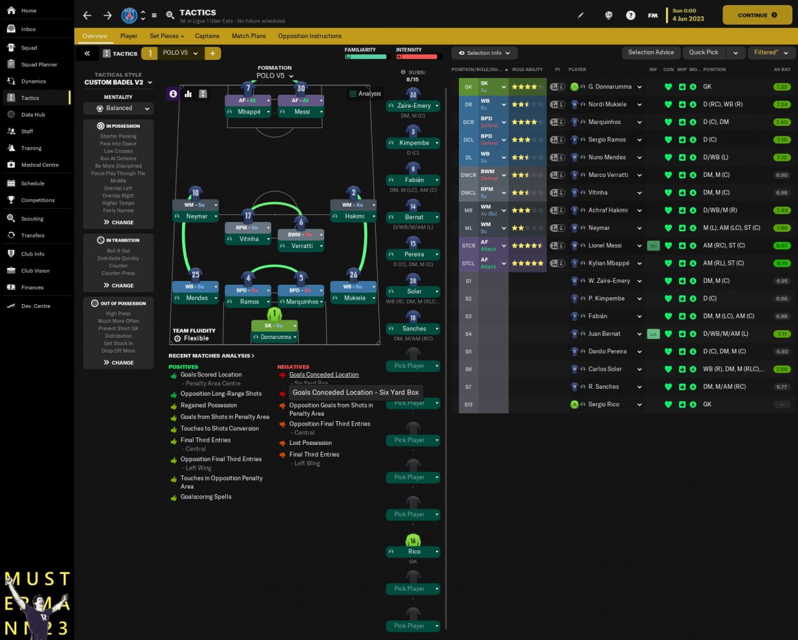Screen dimensions: 798x640
Task: View the Schedule from sidebar
Action: tap(32, 184)
